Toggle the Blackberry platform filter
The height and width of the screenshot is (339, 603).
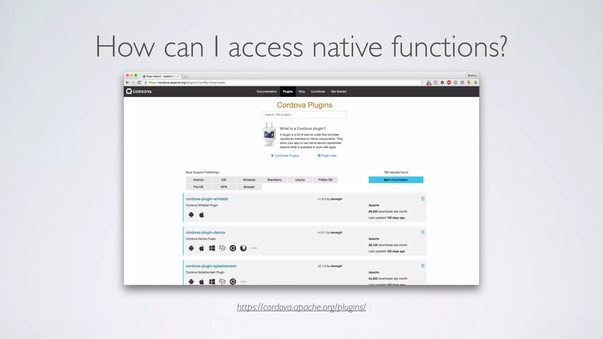coord(275,180)
